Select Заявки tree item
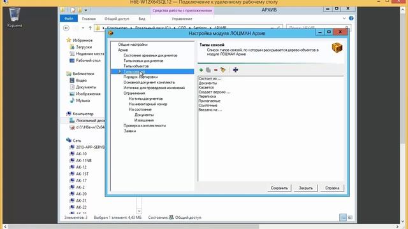Viewport: 408px width, 229px height. 130,131
